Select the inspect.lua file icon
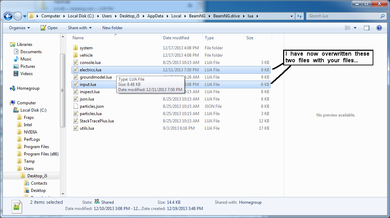The height and width of the screenshot is (218, 390). coord(76,92)
